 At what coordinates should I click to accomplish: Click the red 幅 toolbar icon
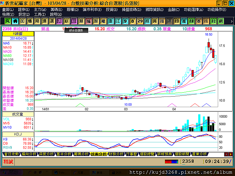(x=89, y=21)
